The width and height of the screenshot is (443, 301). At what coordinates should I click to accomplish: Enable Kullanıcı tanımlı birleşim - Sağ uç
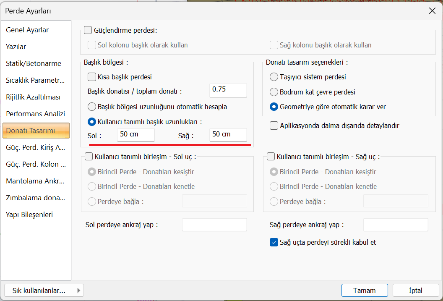click(271, 157)
